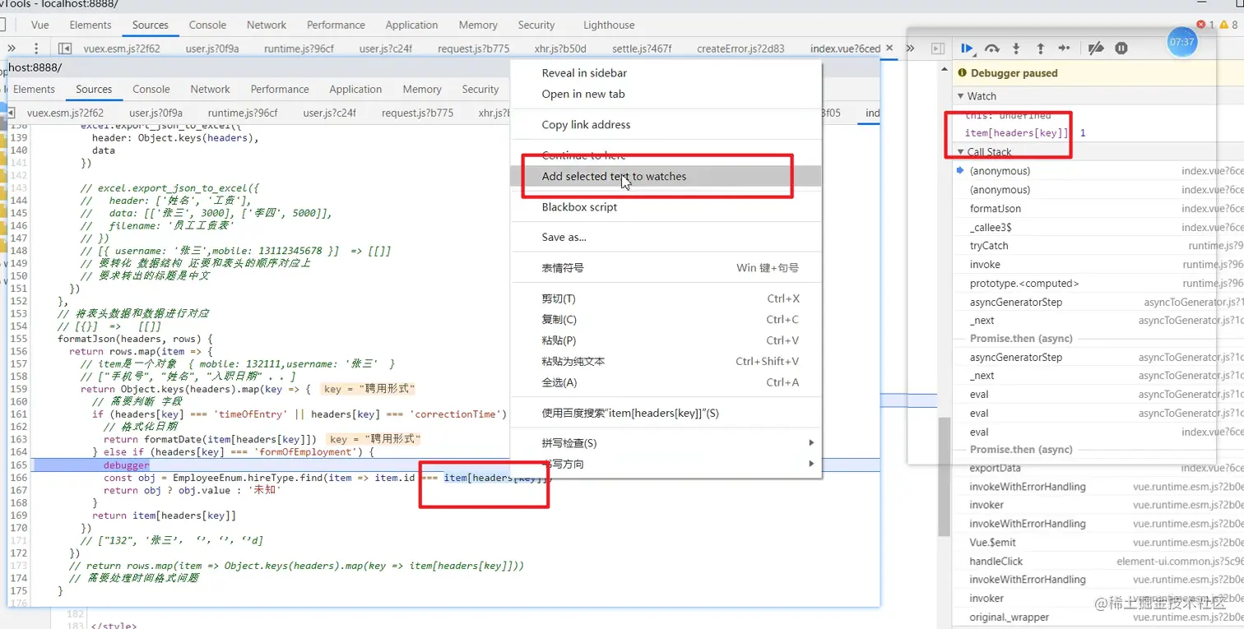Toggle the deactivate breakpoints icon
Screen dimensions: 1244x629
[1096, 49]
